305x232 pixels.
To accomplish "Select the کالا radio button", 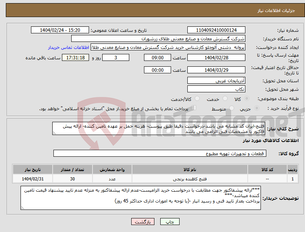I will (x=247, y=99).
